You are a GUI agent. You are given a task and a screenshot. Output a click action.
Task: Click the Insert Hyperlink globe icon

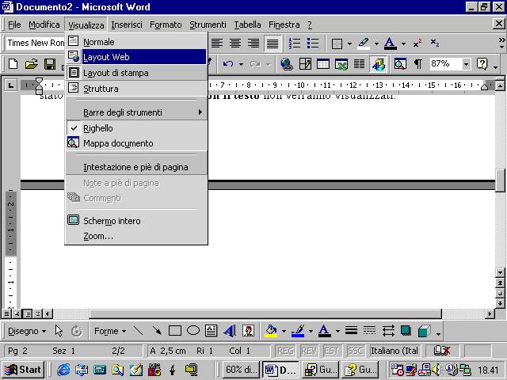(x=287, y=64)
